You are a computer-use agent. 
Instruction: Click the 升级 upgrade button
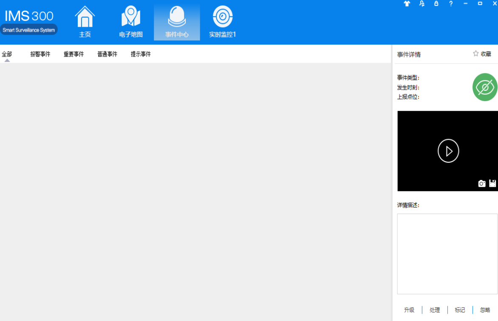point(409,310)
